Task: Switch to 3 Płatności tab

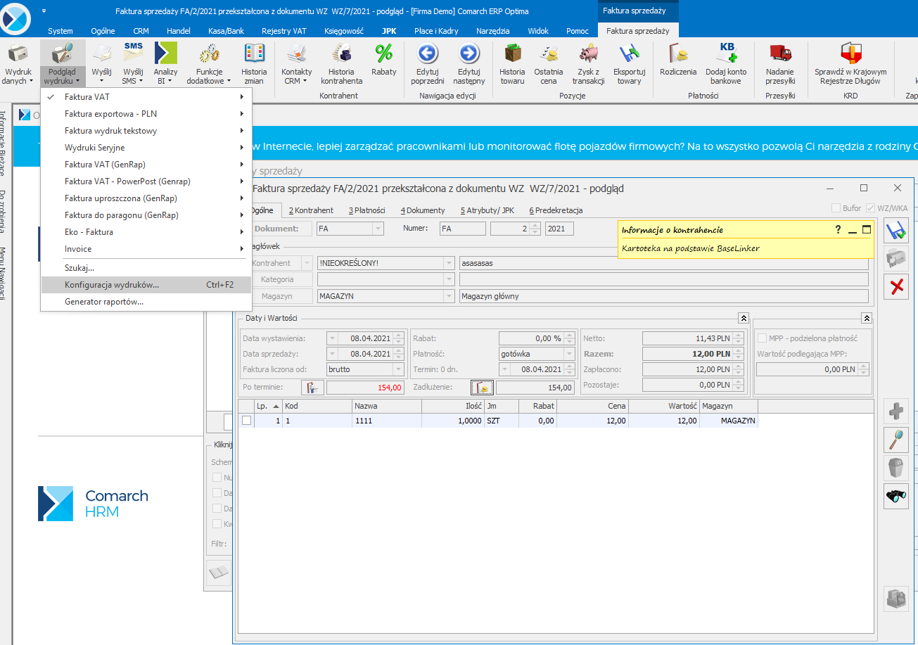Action: (x=367, y=210)
